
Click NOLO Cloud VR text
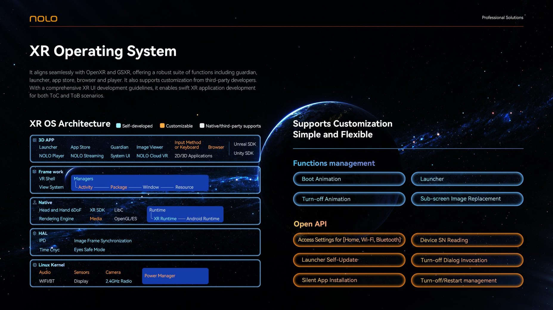(x=152, y=156)
